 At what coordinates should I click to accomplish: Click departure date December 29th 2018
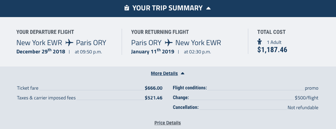point(41,51)
